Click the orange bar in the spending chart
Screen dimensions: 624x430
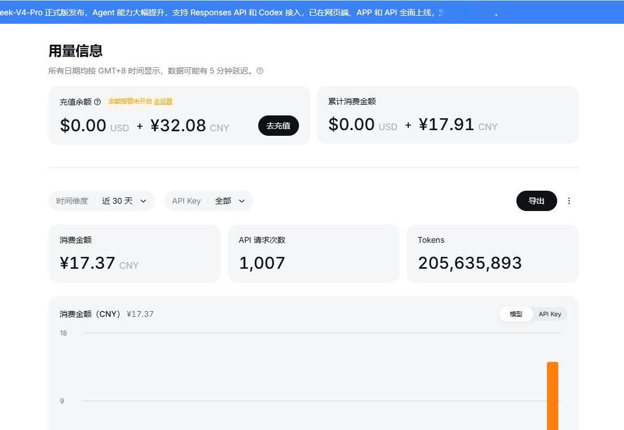tap(552, 396)
